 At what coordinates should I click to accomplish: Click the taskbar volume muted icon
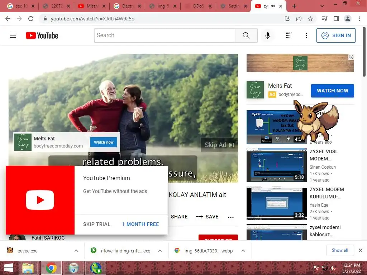(x=333, y=268)
